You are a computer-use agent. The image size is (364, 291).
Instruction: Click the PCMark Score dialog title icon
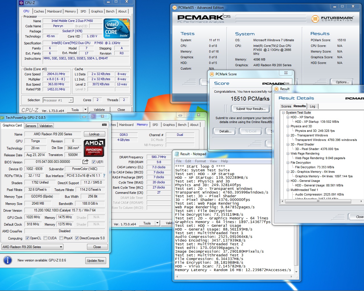(x=212, y=74)
